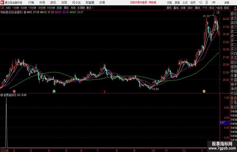
Task: Switch to 1分钟 chart period
Action: coord(16,8)
